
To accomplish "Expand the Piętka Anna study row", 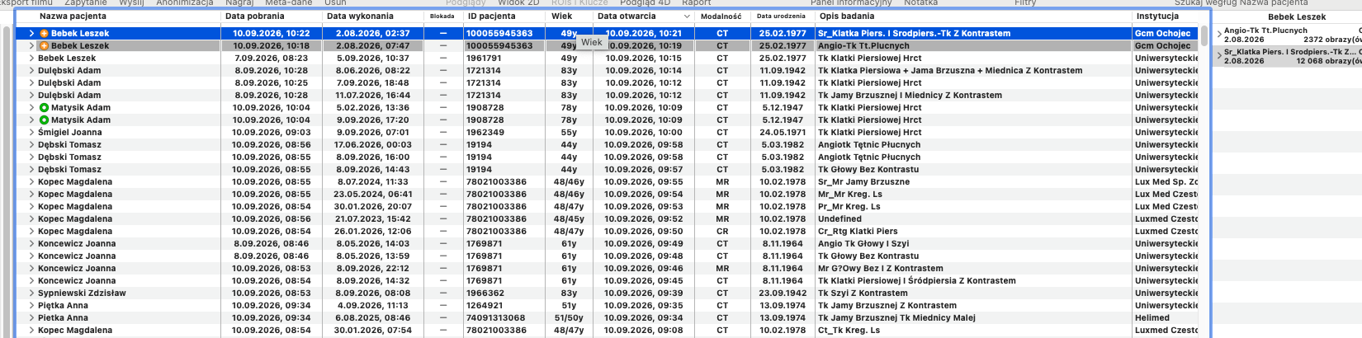I will (31, 306).
